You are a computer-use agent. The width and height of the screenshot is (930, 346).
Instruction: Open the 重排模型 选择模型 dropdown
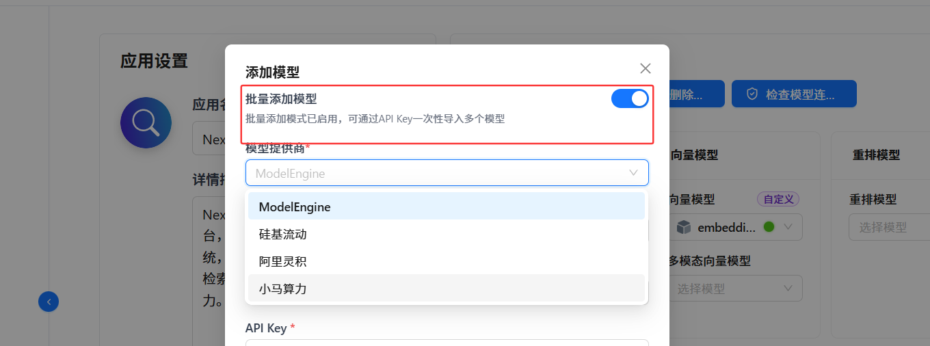889,227
